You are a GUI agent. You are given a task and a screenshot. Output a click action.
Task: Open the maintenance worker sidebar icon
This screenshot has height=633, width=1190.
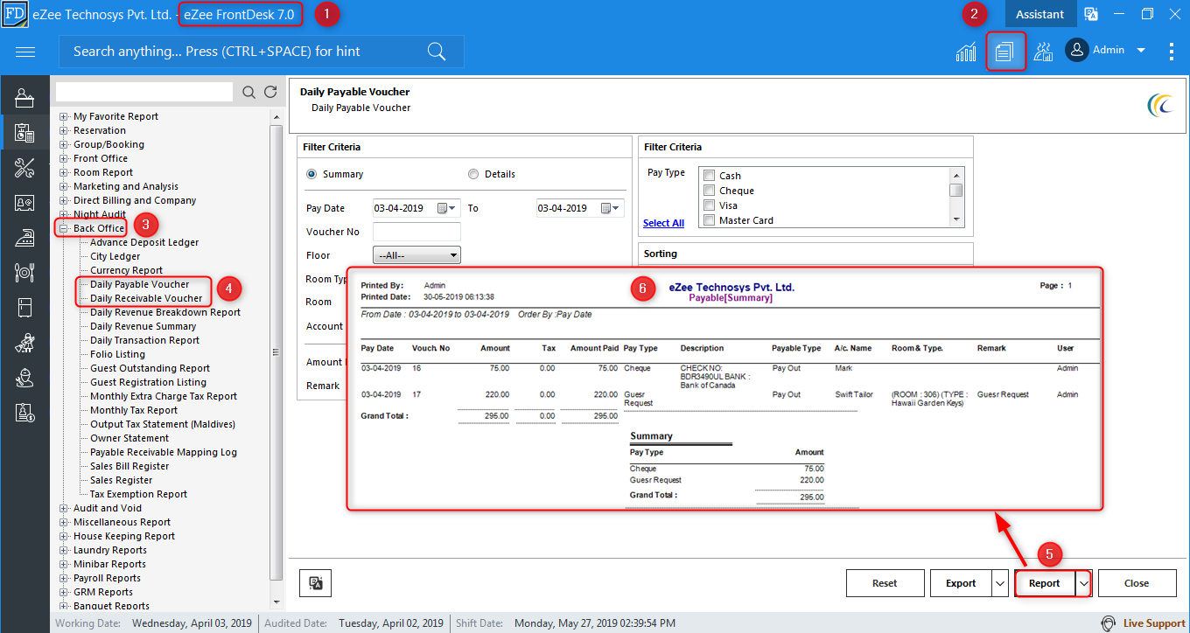(24, 378)
